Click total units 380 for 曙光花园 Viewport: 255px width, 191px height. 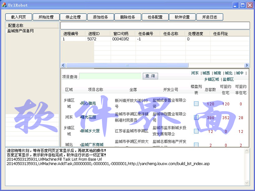[x=210, y=118]
